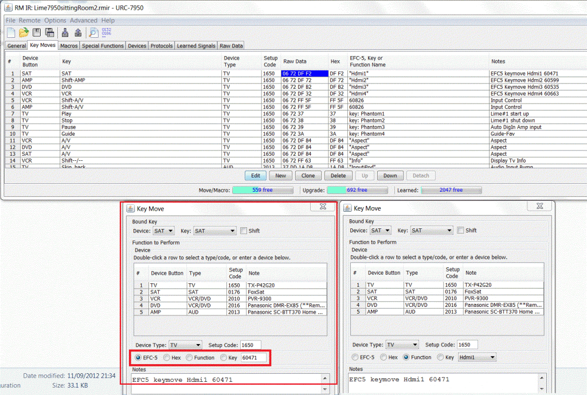Click the key field containing 60471
The height and width of the screenshot is (395, 587).
254,358
